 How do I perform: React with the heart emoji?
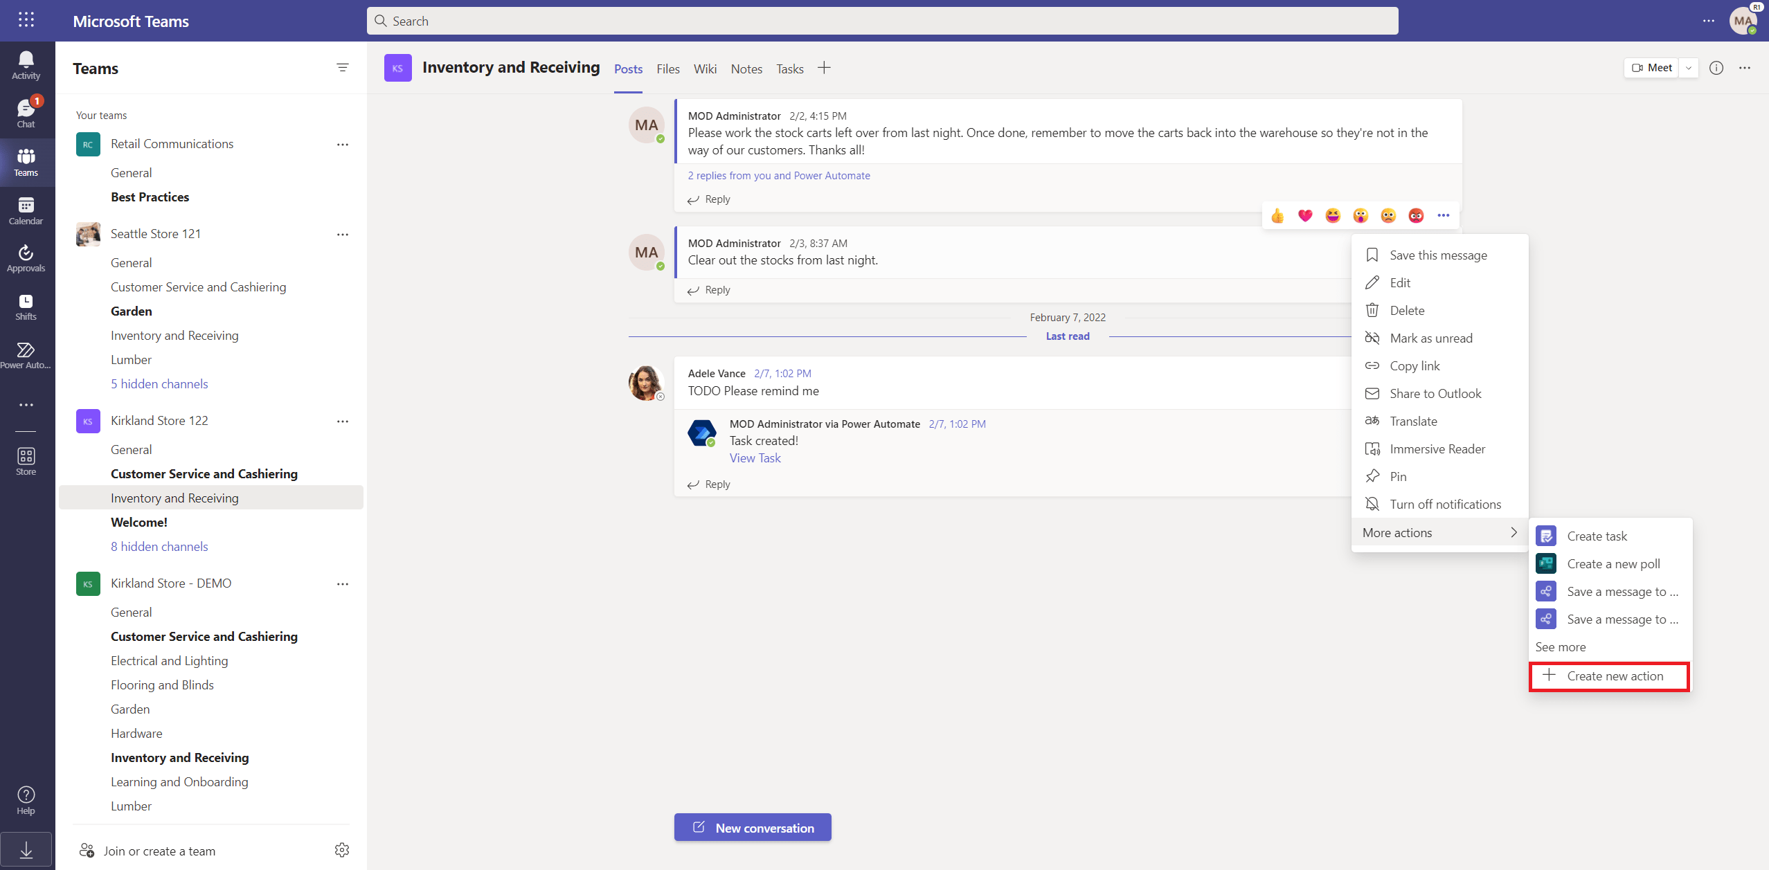tap(1304, 215)
